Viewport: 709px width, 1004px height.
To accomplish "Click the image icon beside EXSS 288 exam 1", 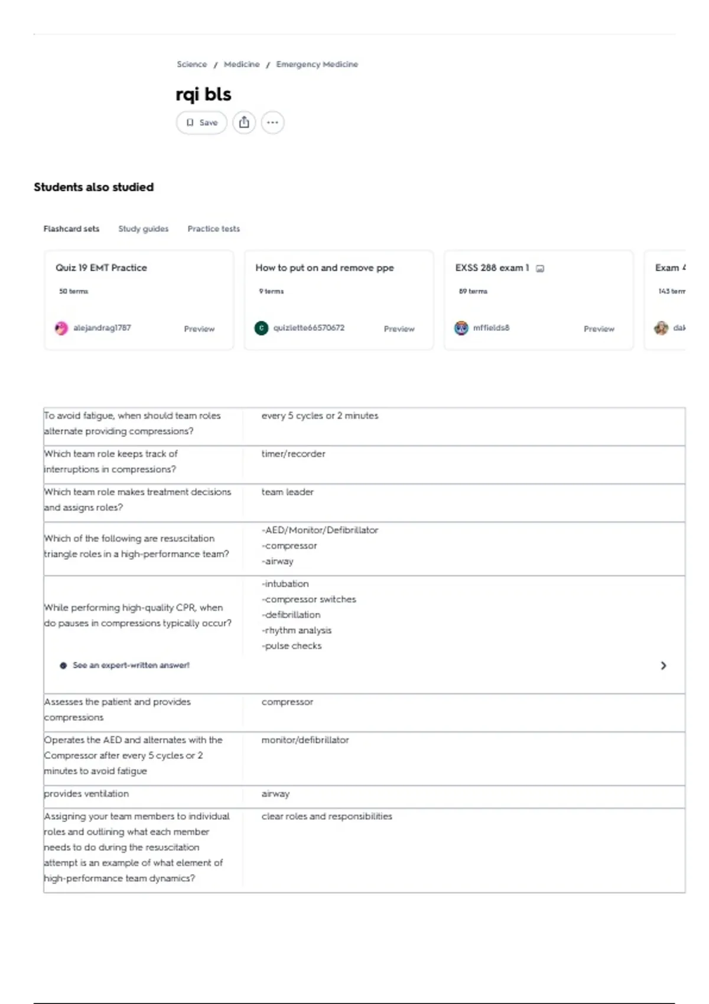I will (x=539, y=269).
